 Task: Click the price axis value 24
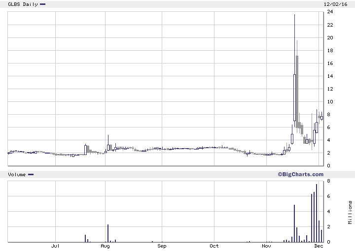coord(330,12)
